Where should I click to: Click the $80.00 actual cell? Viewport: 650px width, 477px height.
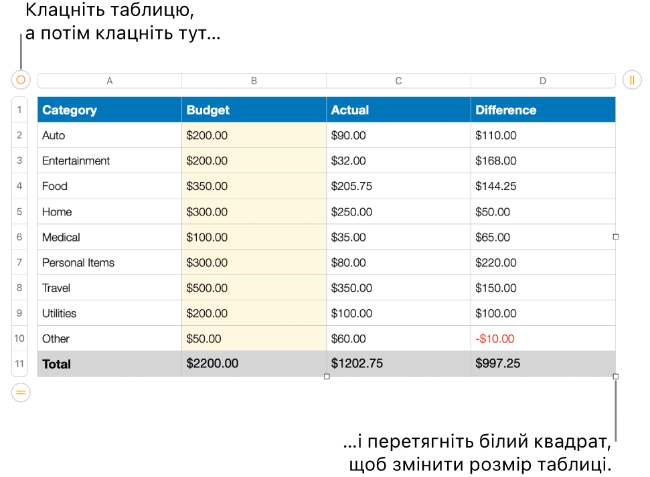click(398, 262)
